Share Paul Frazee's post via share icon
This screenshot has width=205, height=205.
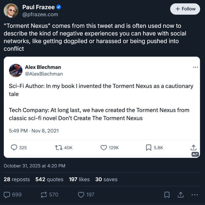[181, 195]
